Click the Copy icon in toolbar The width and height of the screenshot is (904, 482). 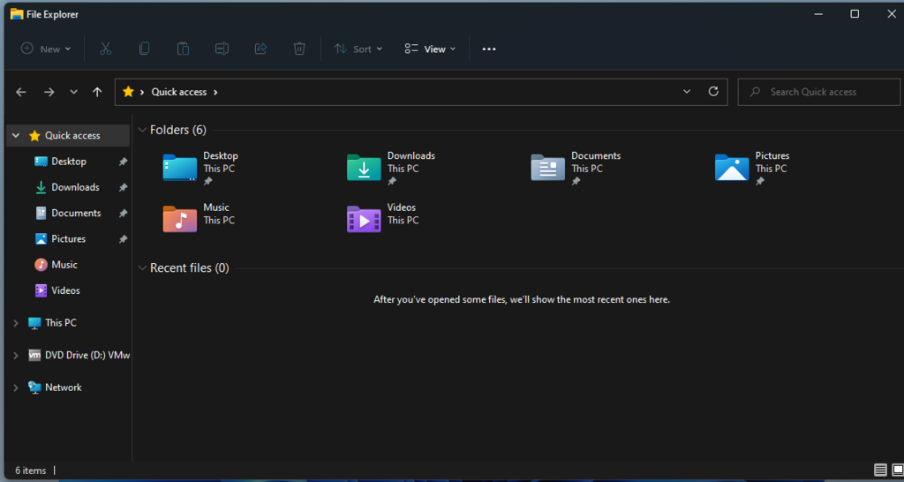pos(144,49)
